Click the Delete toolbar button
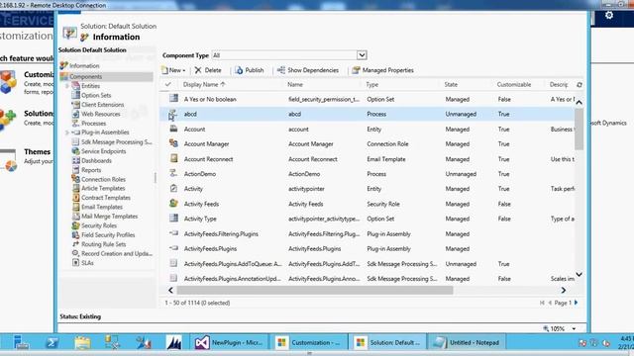 pos(208,70)
